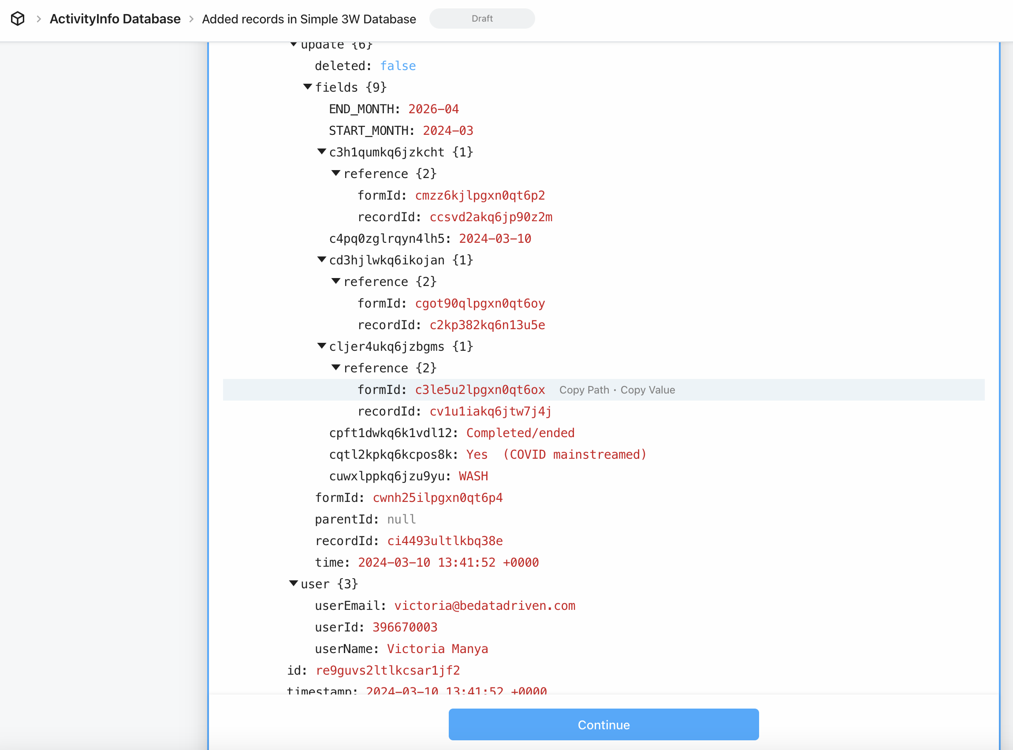The width and height of the screenshot is (1013, 750).
Task: Click Copy Path on highlighted formId row
Action: tap(584, 390)
